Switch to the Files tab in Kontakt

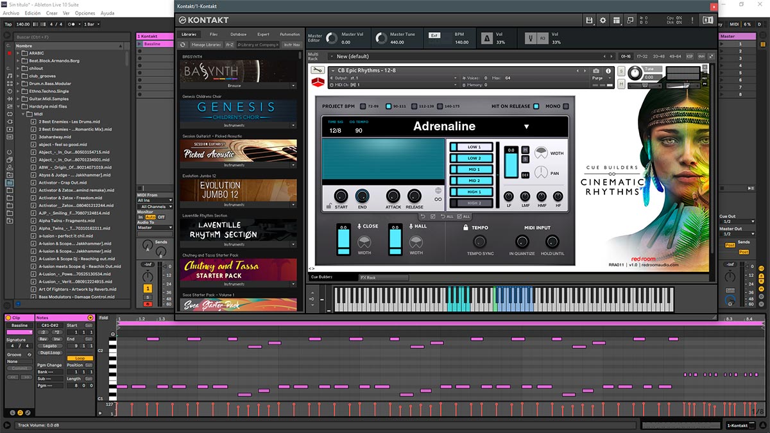tap(214, 34)
